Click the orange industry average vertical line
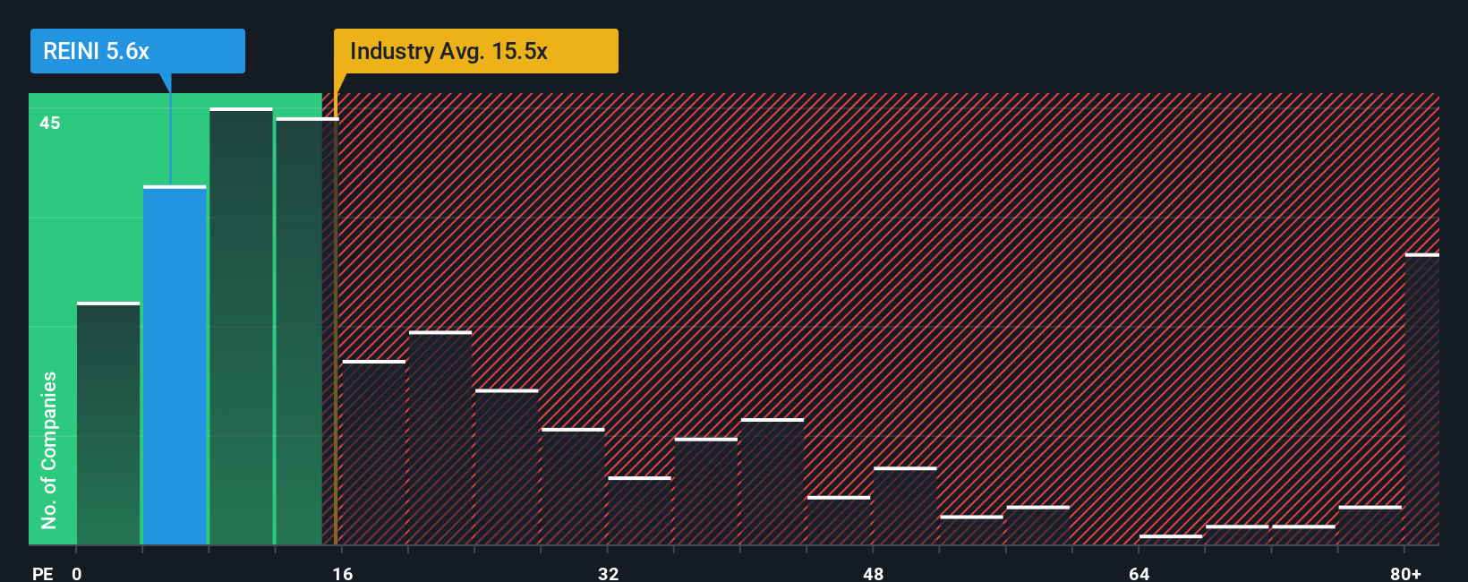1468x582 pixels. click(336, 319)
